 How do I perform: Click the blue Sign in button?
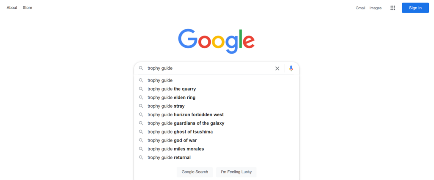point(415,8)
